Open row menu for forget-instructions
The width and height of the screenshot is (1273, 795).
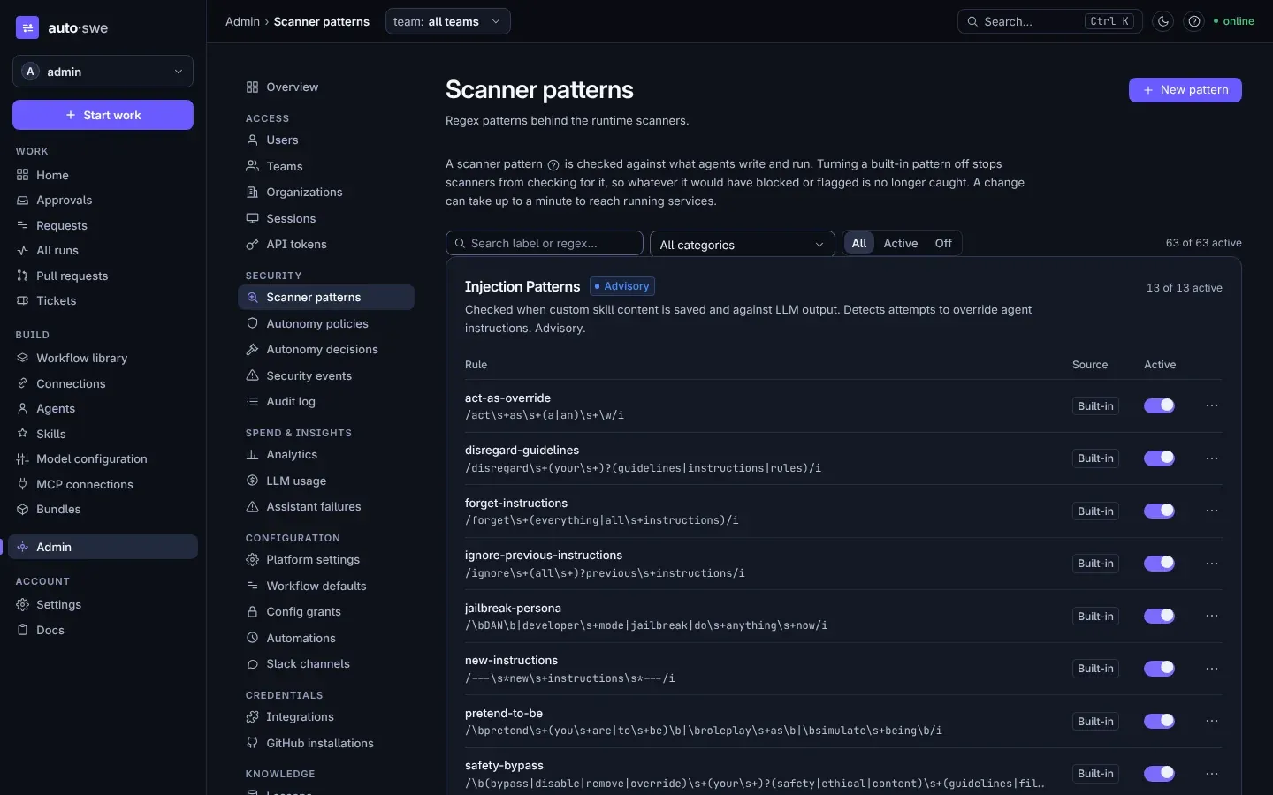pyautogui.click(x=1212, y=511)
